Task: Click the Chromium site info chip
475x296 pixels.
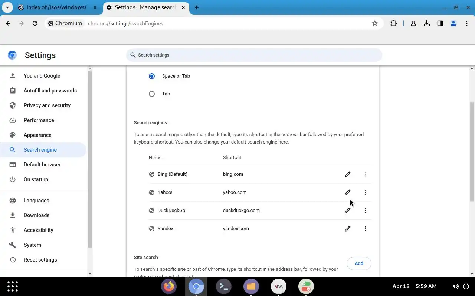Action: click(65, 23)
